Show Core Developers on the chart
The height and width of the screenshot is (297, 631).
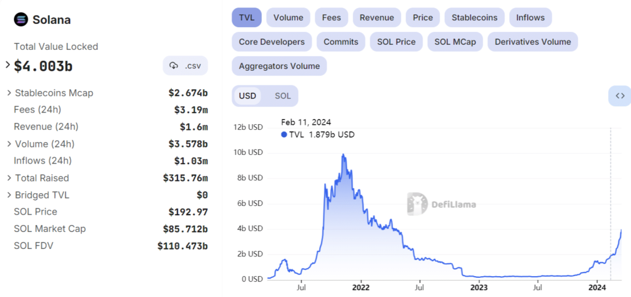[x=271, y=42]
